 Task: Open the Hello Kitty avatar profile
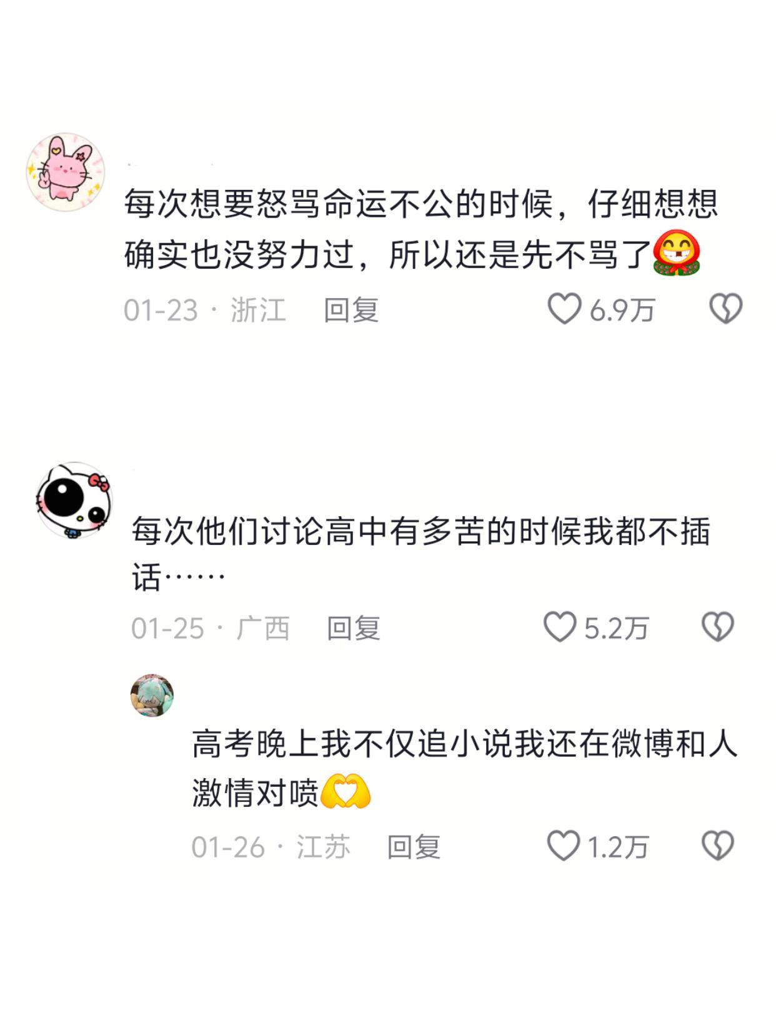pos(74,500)
